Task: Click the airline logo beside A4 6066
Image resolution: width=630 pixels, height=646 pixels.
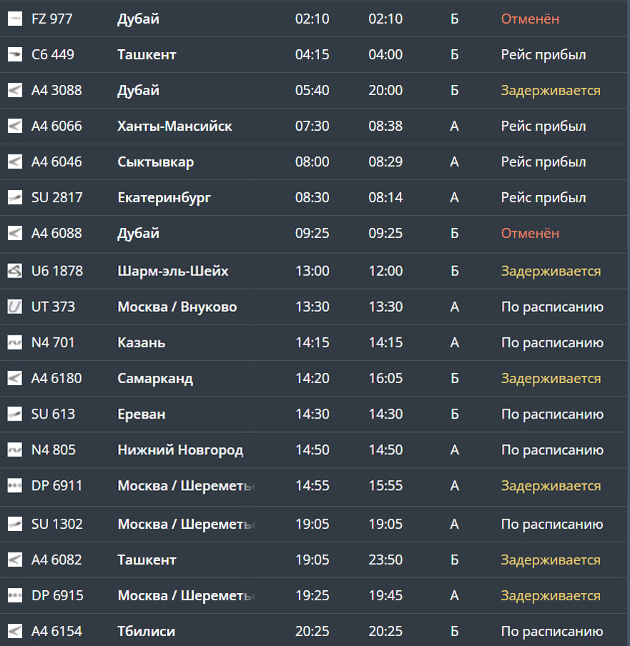Action: click(15, 126)
